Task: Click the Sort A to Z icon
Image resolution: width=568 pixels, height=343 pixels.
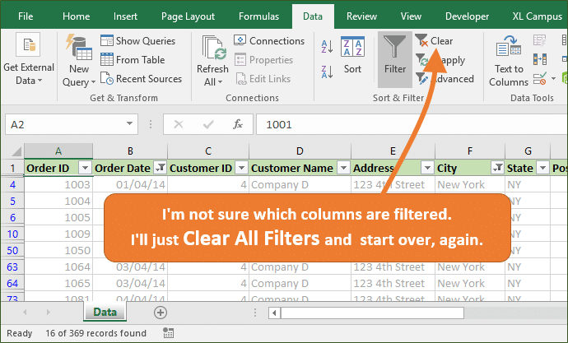Action: pos(328,49)
